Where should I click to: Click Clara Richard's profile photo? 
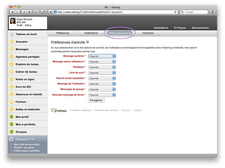pos(13,21)
